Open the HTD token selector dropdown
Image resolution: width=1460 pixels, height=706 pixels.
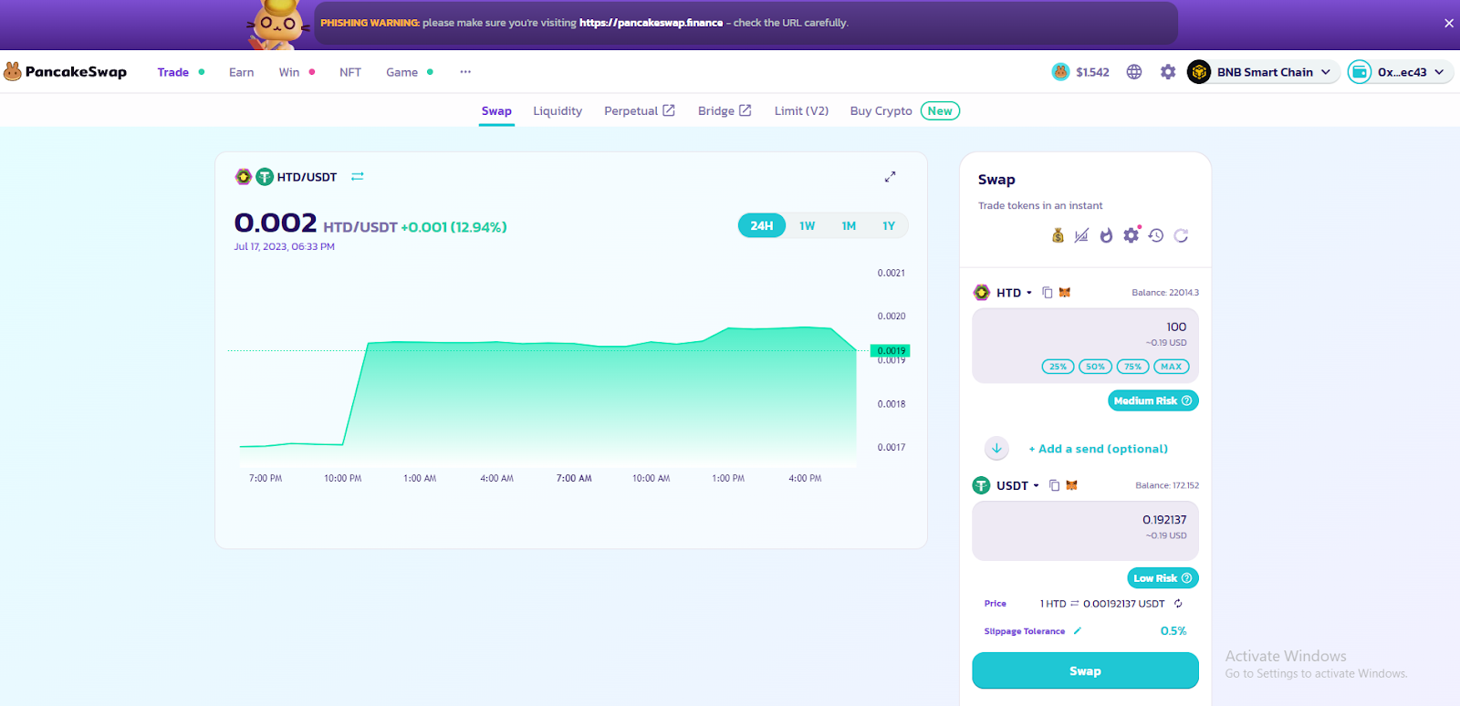click(x=1003, y=293)
